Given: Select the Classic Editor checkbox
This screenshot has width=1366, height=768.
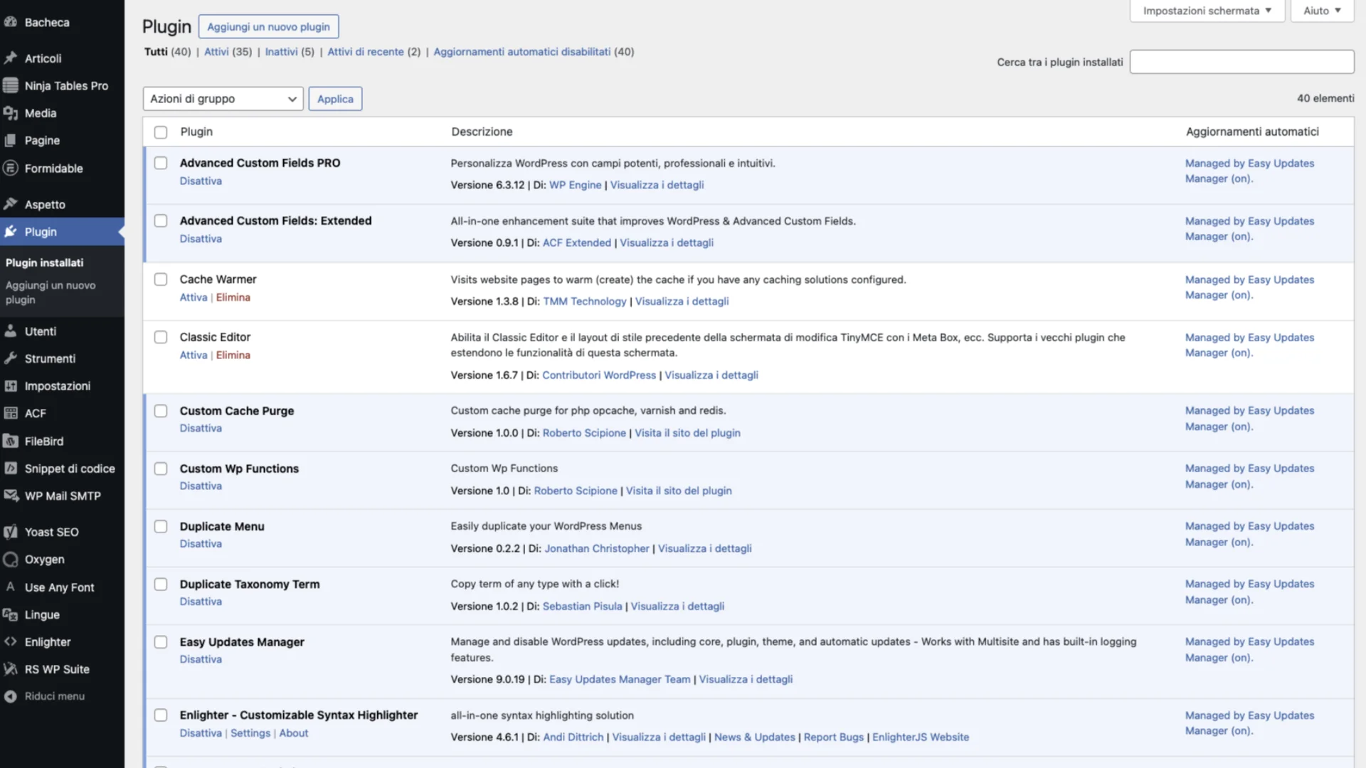Looking at the screenshot, I should [161, 337].
